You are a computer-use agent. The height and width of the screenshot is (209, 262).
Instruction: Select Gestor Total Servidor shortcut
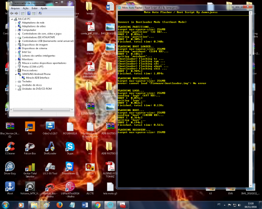click(x=30, y=170)
